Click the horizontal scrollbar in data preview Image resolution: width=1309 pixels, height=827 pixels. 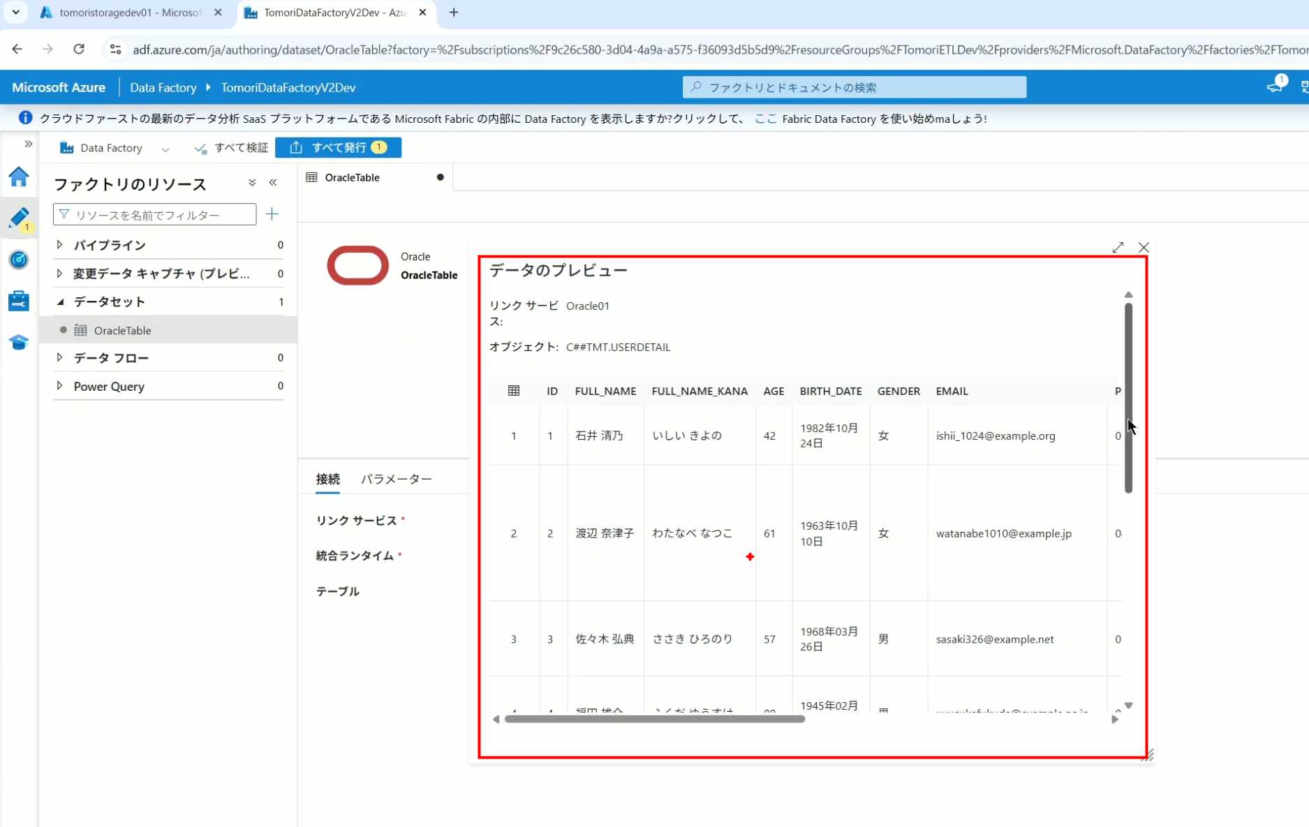pyautogui.click(x=654, y=719)
